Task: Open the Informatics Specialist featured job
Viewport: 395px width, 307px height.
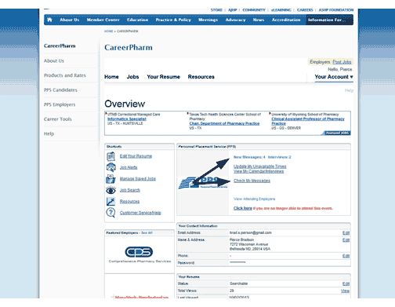Action: (x=127, y=119)
